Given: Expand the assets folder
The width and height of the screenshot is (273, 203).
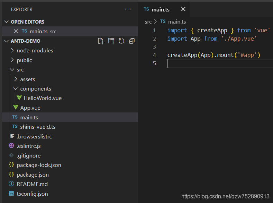Looking at the screenshot, I should coord(27,79).
